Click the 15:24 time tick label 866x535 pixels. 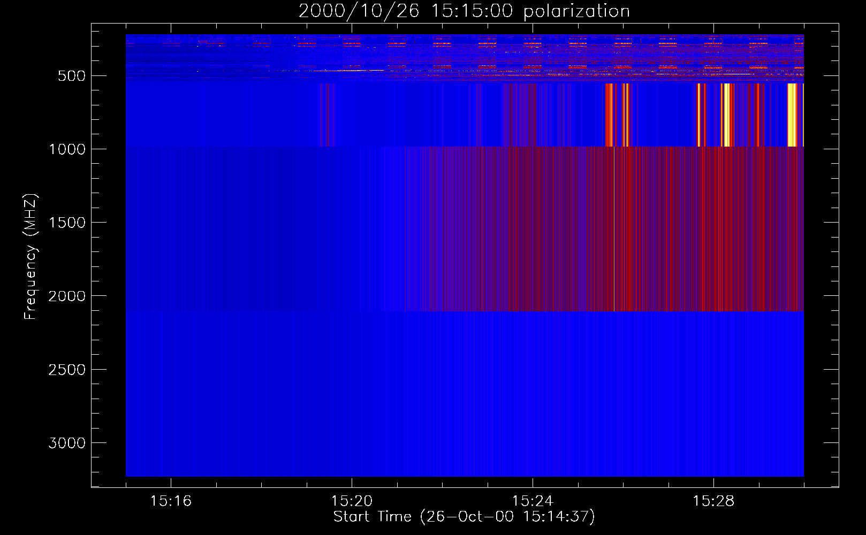[533, 501]
